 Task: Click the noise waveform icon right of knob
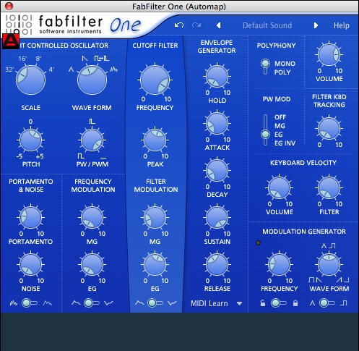(x=114, y=69)
